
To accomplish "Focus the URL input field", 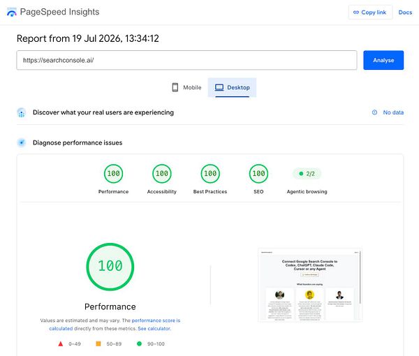I will point(186,60).
